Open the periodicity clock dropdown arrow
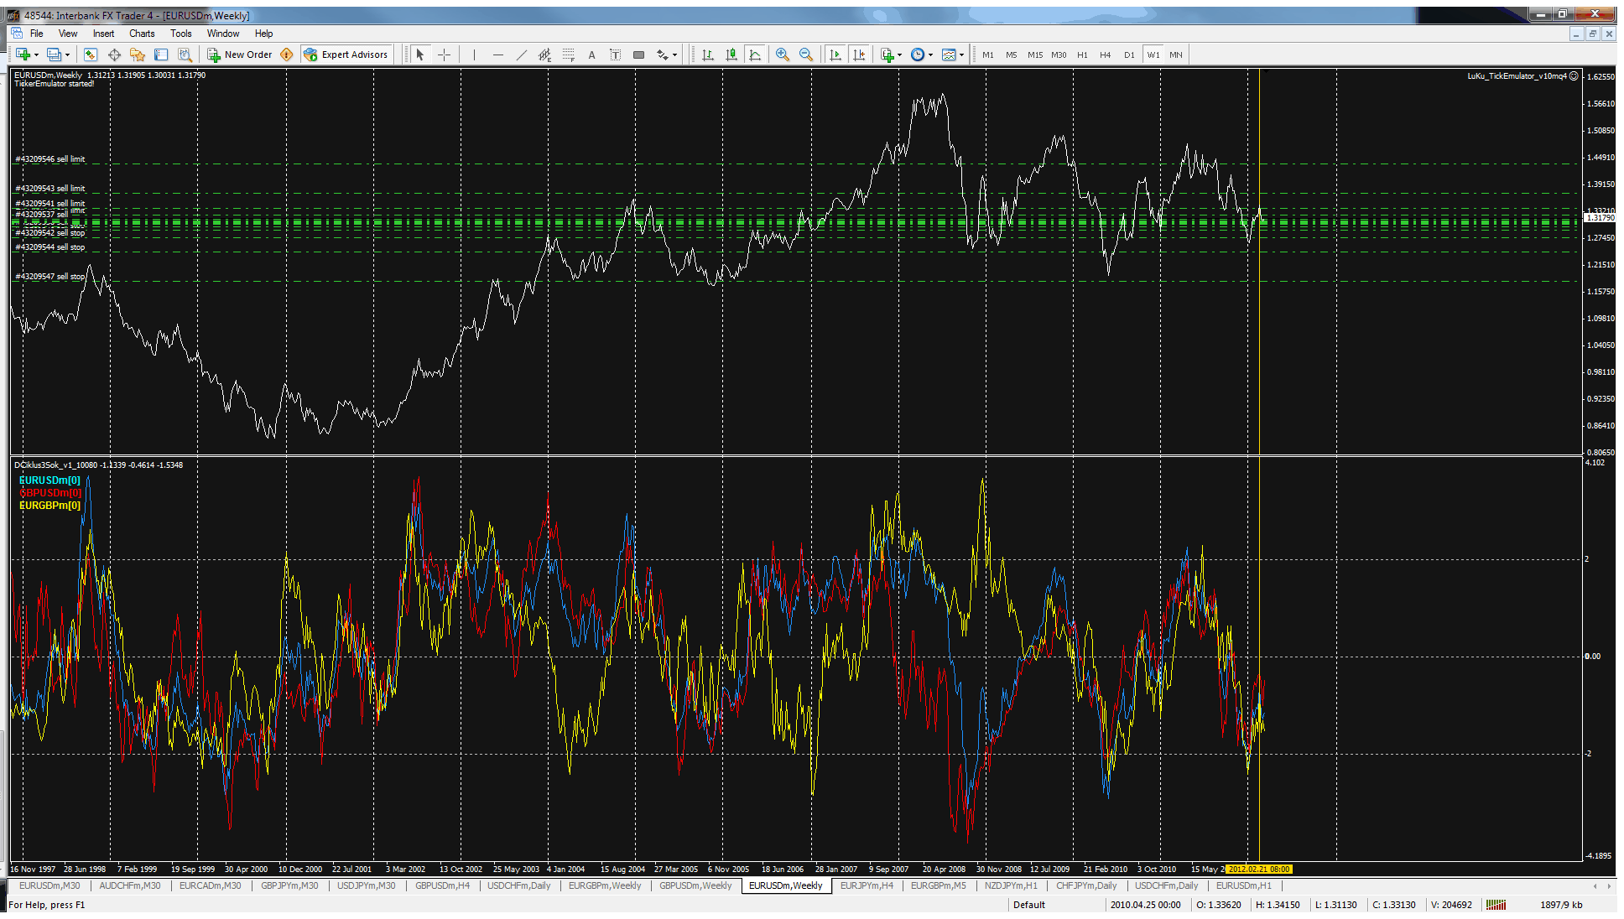This screenshot has width=1624, height=919. (x=930, y=55)
